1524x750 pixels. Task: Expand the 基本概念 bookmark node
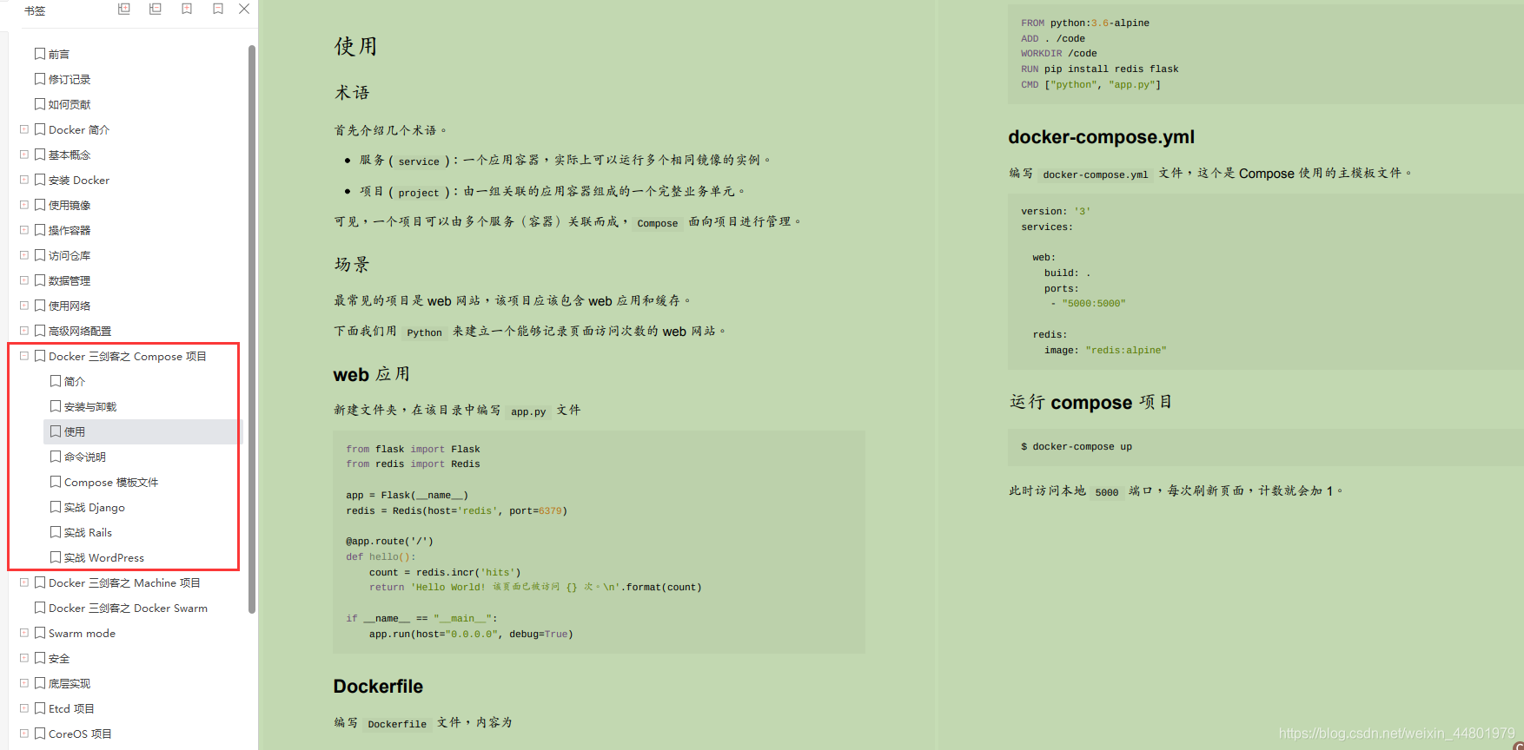tap(24, 155)
